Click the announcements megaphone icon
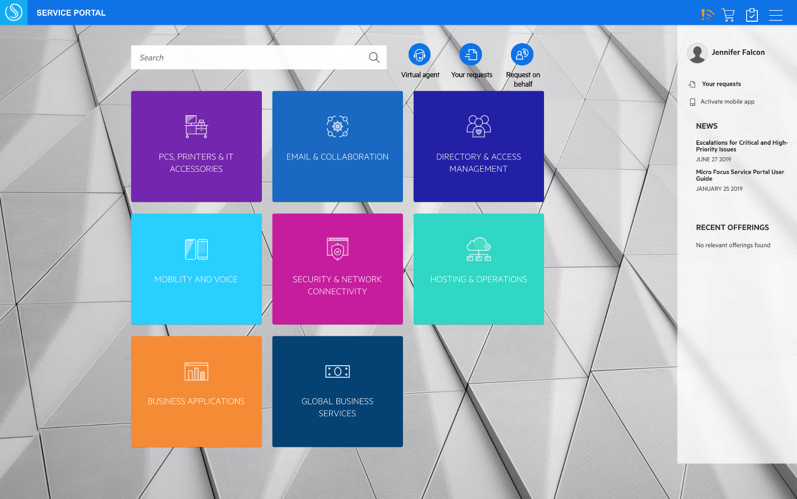 pyautogui.click(x=707, y=14)
